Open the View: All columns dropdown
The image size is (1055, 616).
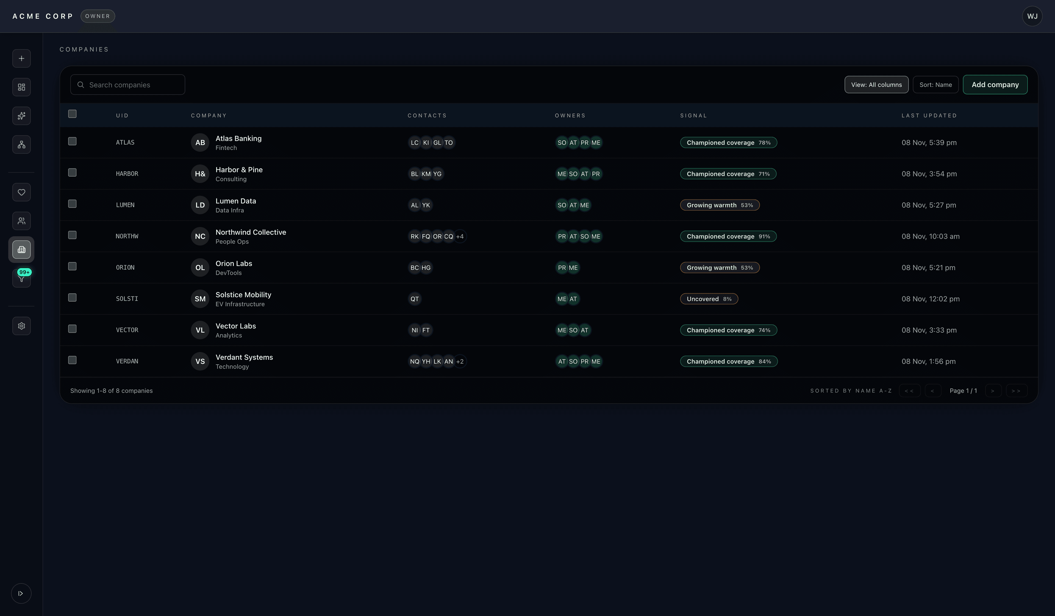[x=876, y=85]
